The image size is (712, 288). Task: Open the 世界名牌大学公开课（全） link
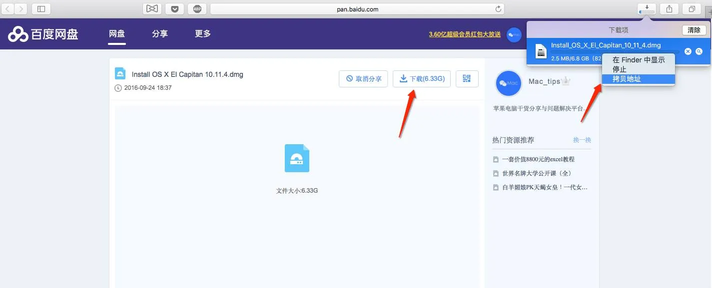pos(537,173)
